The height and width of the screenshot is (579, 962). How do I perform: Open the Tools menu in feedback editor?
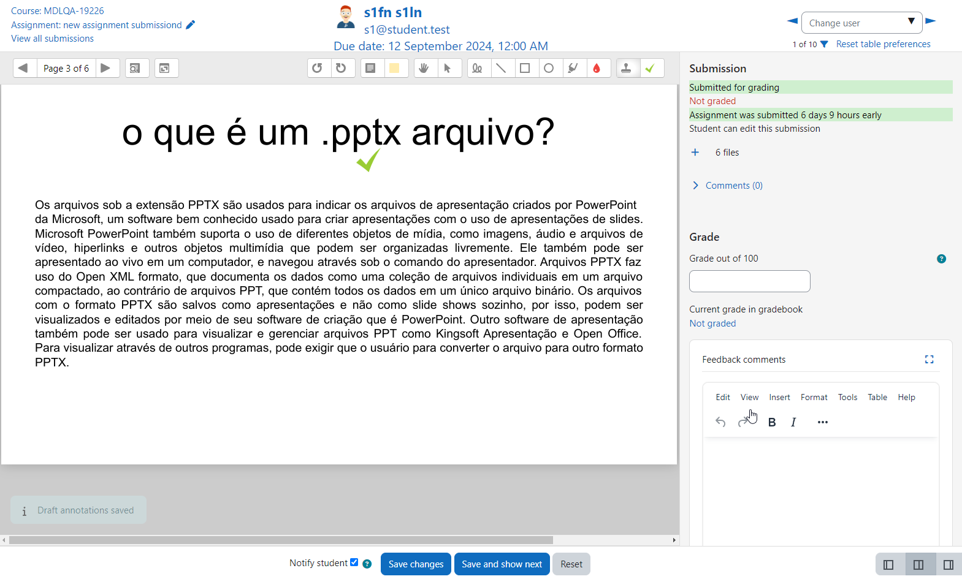click(x=847, y=398)
